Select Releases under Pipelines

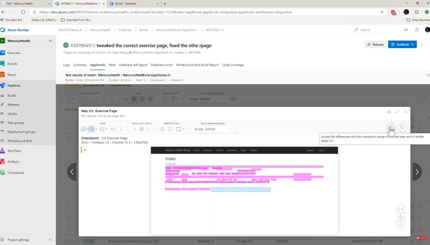pyautogui.click(x=13, y=105)
